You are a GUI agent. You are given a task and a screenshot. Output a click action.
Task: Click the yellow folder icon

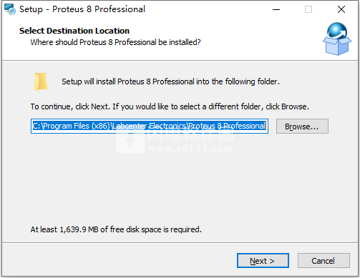pos(41,82)
